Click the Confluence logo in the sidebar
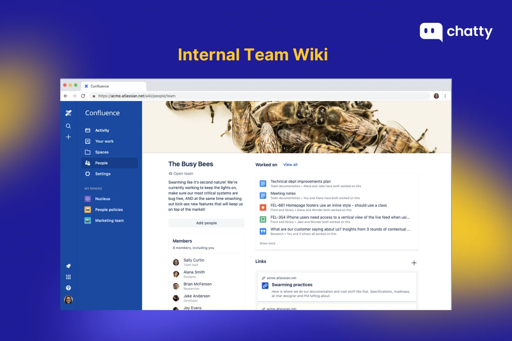 click(x=68, y=113)
